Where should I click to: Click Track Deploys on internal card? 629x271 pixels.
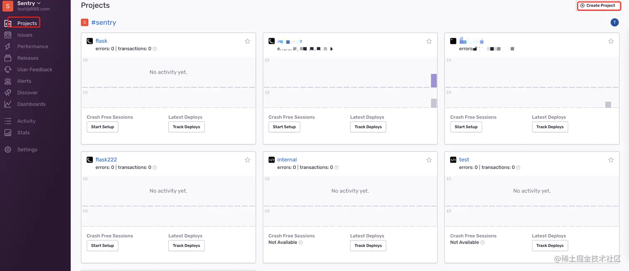tap(368, 246)
